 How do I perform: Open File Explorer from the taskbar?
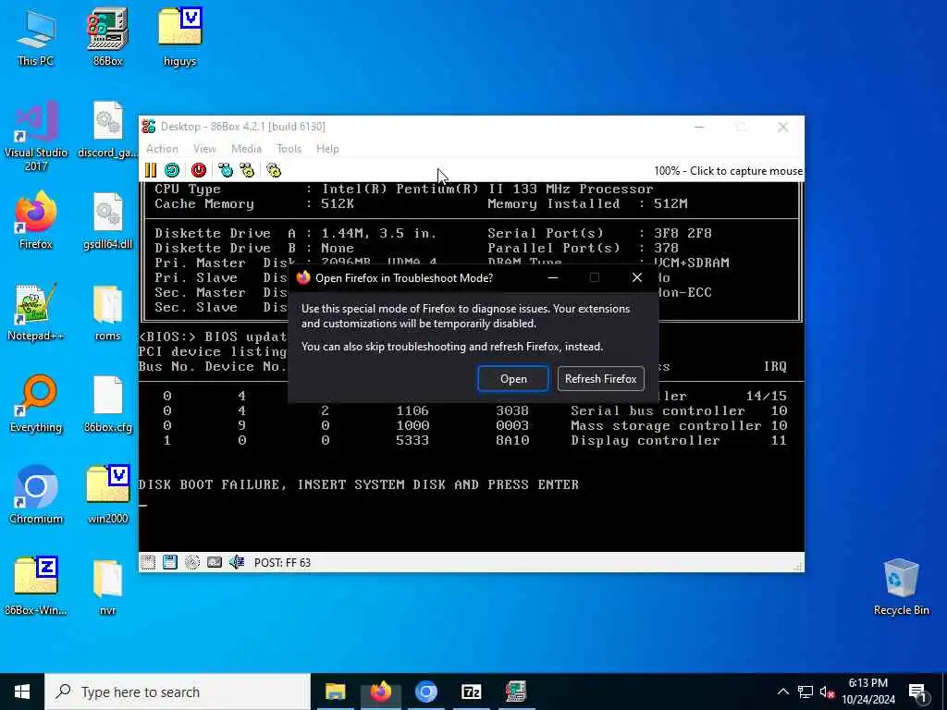click(335, 692)
